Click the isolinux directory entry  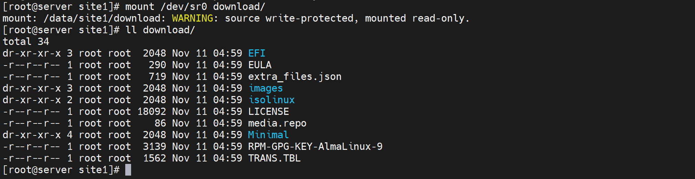coord(271,100)
